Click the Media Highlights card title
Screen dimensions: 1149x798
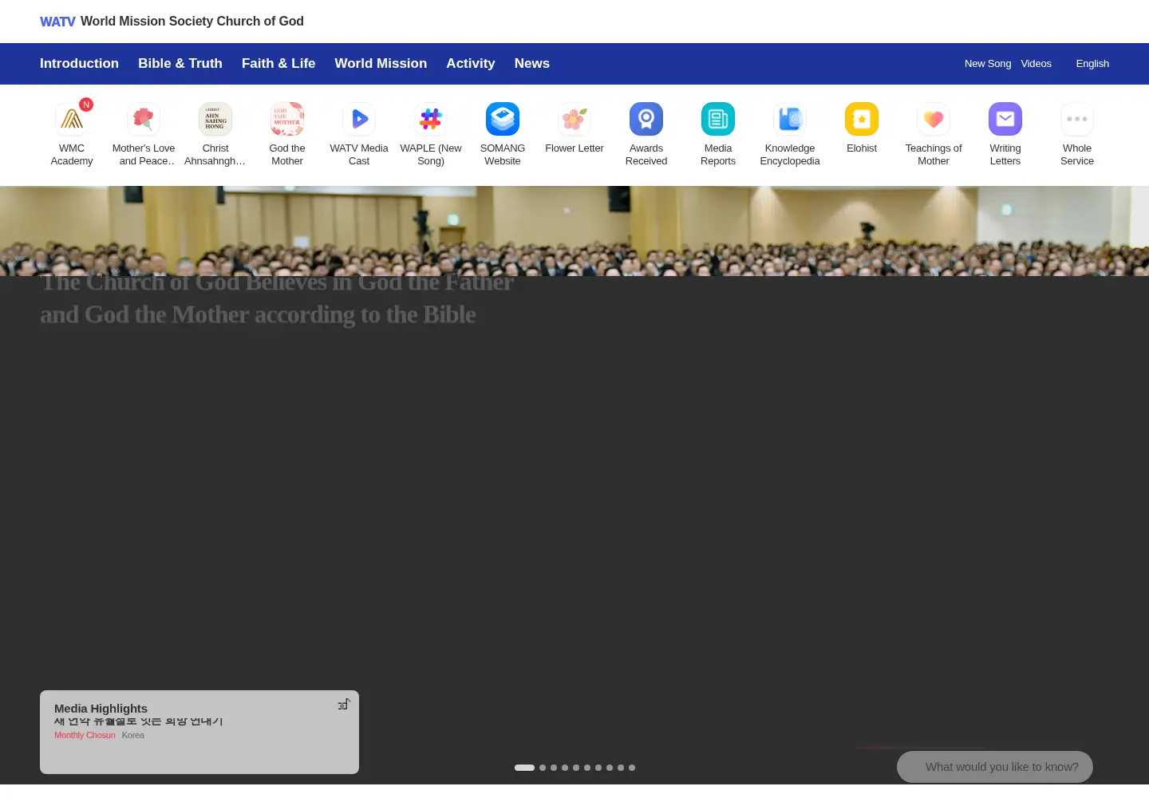[x=101, y=709]
